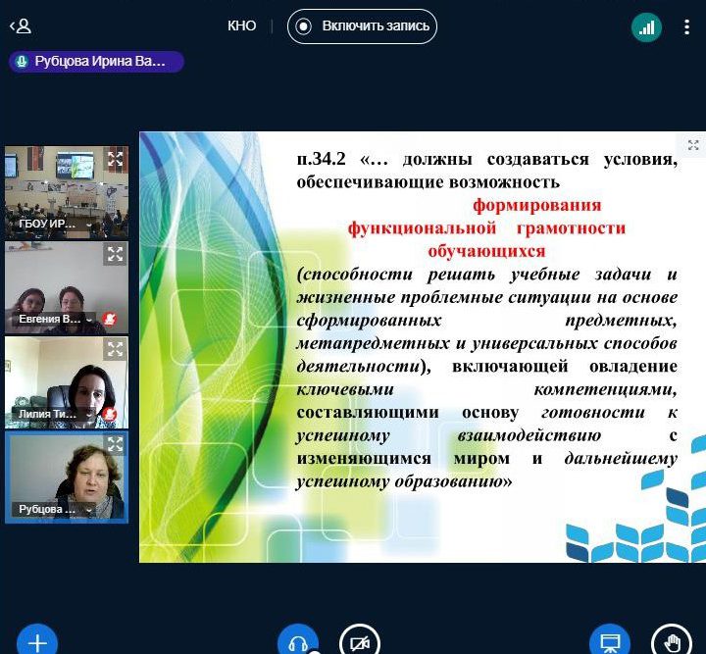Open the users list panel

(x=21, y=26)
